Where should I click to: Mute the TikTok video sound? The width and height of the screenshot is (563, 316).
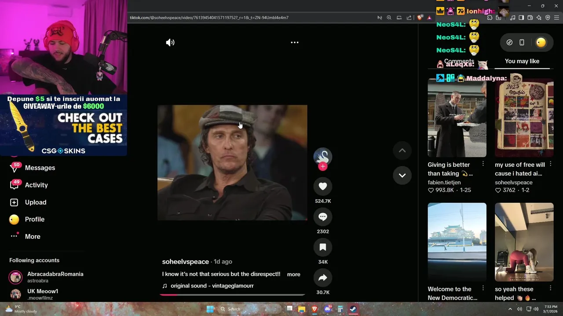[170, 43]
